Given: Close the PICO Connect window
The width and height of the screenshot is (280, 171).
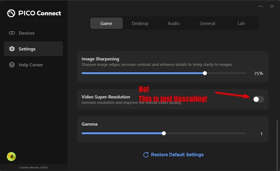Looking at the screenshot, I should coord(272,6).
